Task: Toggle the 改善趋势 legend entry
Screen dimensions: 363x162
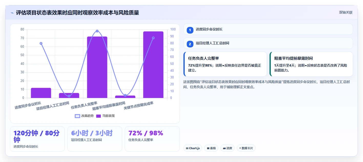Action: (84, 116)
